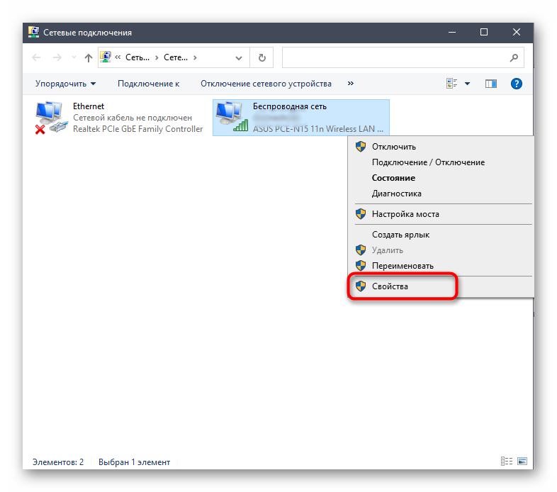Click the address bar network icon
The image size is (557, 492).
pyautogui.click(x=106, y=57)
